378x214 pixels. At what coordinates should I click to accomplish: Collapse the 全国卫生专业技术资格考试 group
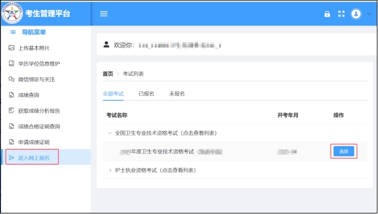tap(110, 133)
